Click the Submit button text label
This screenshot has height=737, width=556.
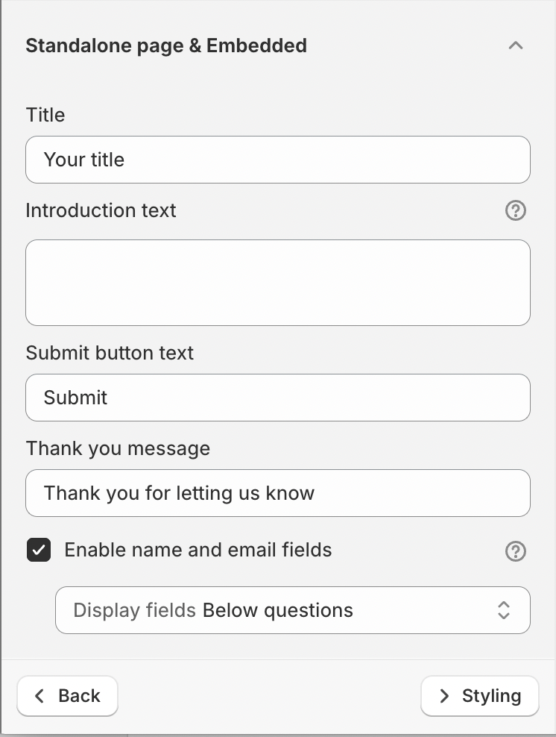coord(110,353)
